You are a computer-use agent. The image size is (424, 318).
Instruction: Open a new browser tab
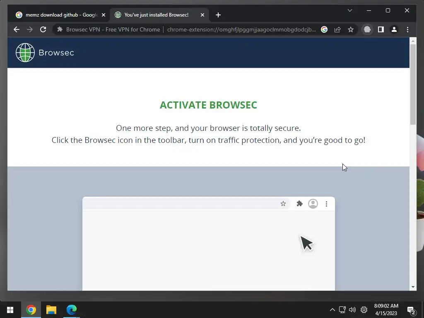[218, 15]
